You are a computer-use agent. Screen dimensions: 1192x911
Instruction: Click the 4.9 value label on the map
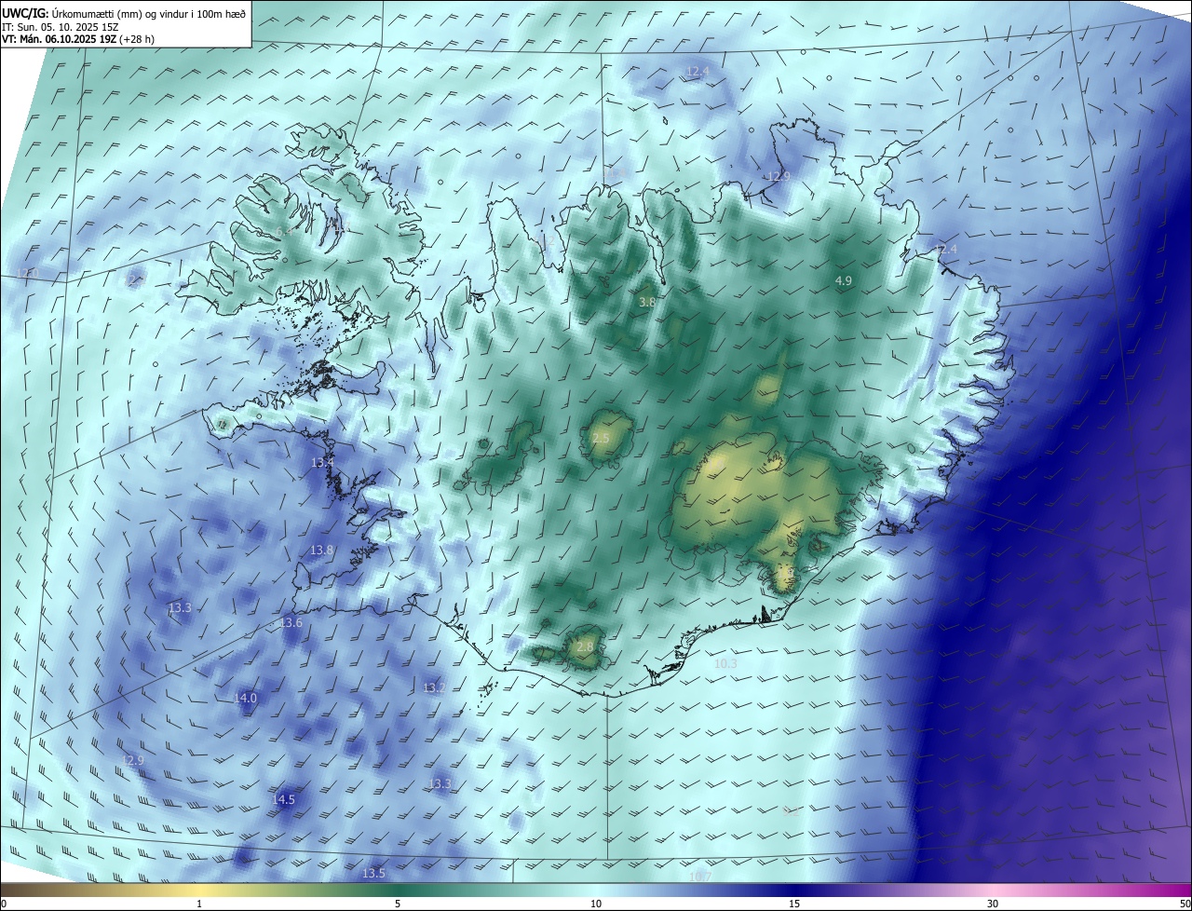pos(844,280)
